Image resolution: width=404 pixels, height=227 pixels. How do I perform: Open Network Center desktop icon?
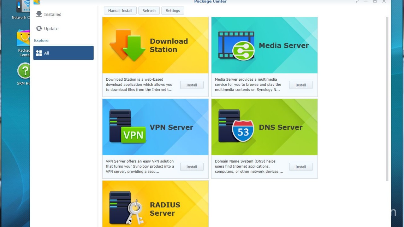point(23,10)
